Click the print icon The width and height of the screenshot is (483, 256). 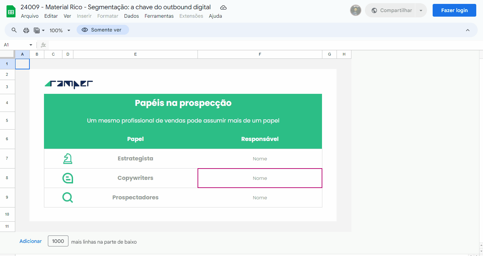click(x=26, y=30)
